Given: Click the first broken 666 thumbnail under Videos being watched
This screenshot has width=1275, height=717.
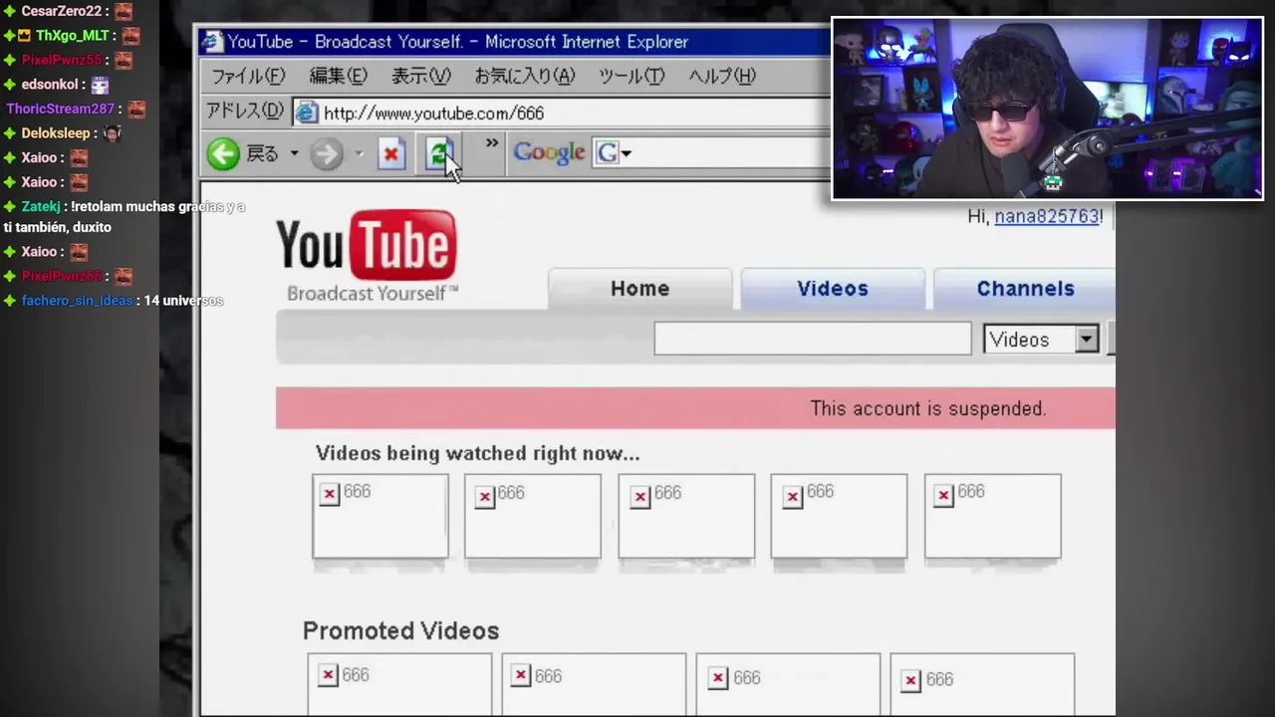Looking at the screenshot, I should [381, 516].
